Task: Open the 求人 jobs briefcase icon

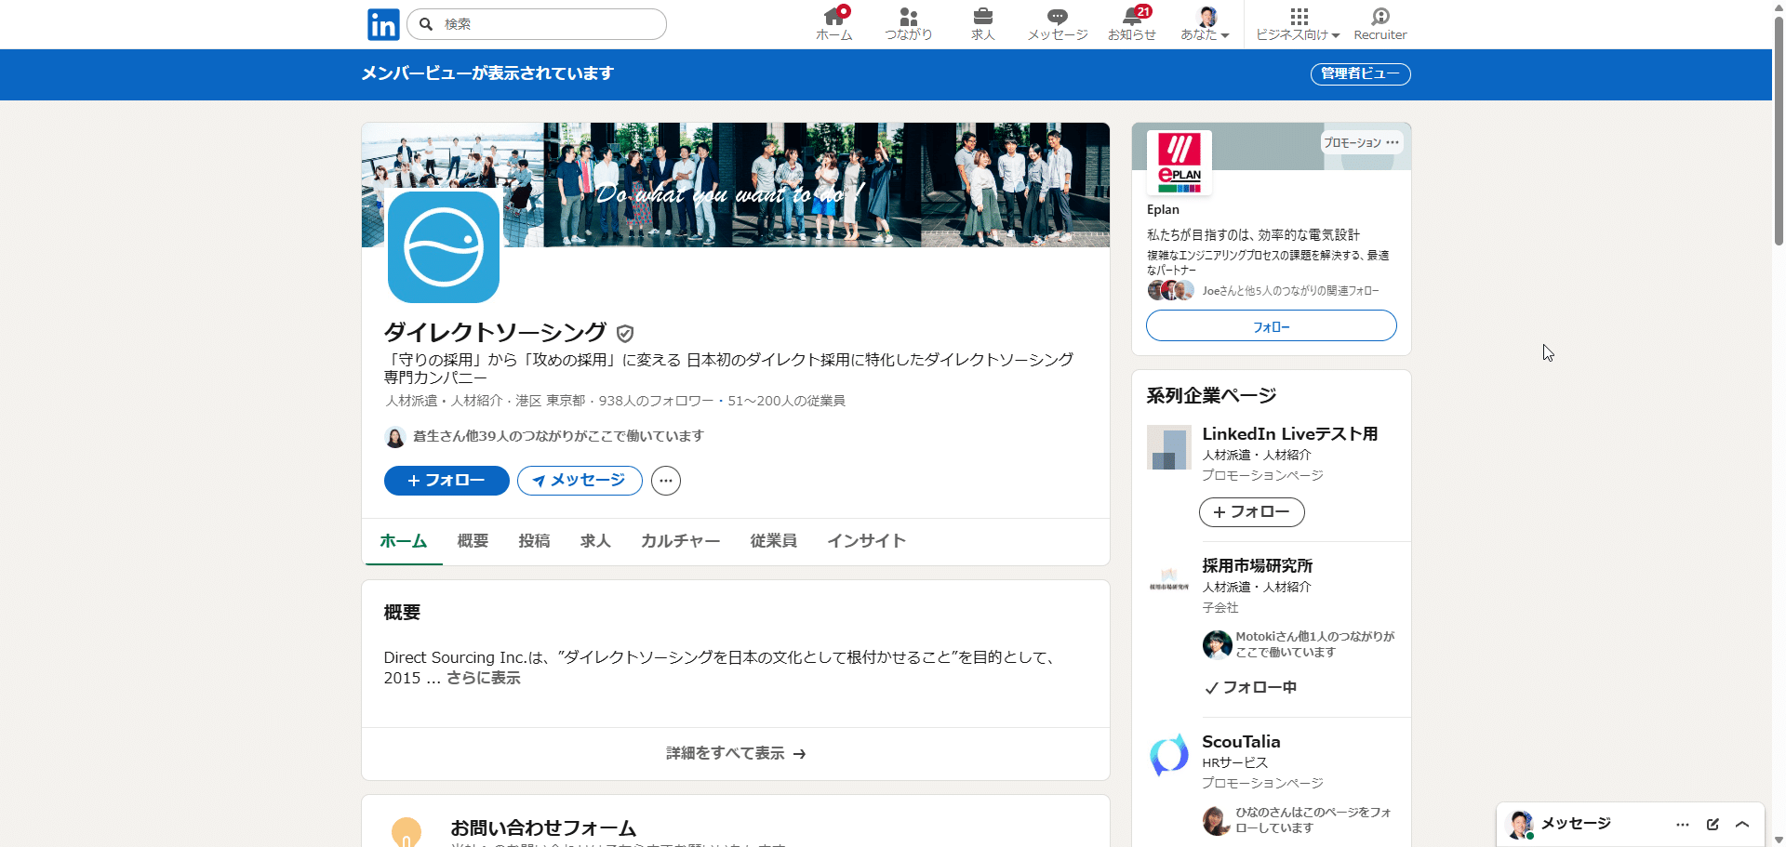Action: click(x=983, y=24)
